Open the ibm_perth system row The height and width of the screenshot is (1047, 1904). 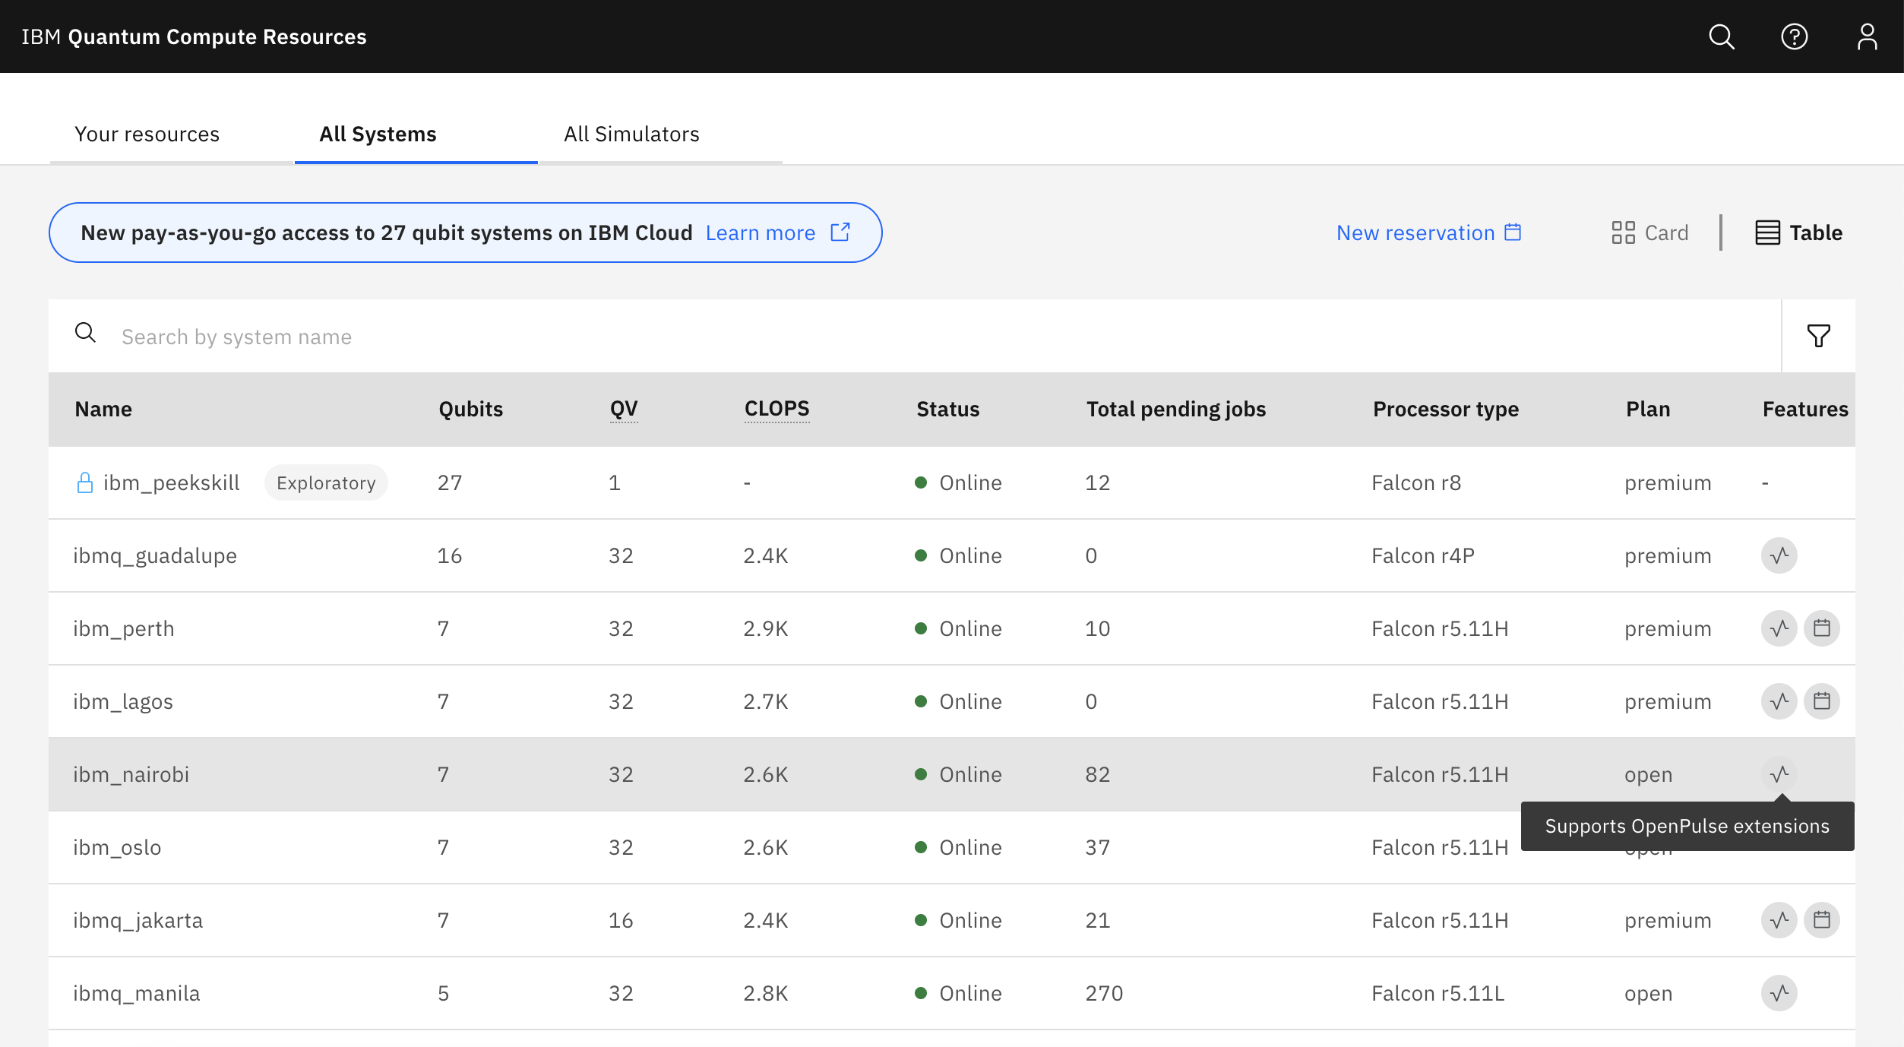[x=952, y=628]
